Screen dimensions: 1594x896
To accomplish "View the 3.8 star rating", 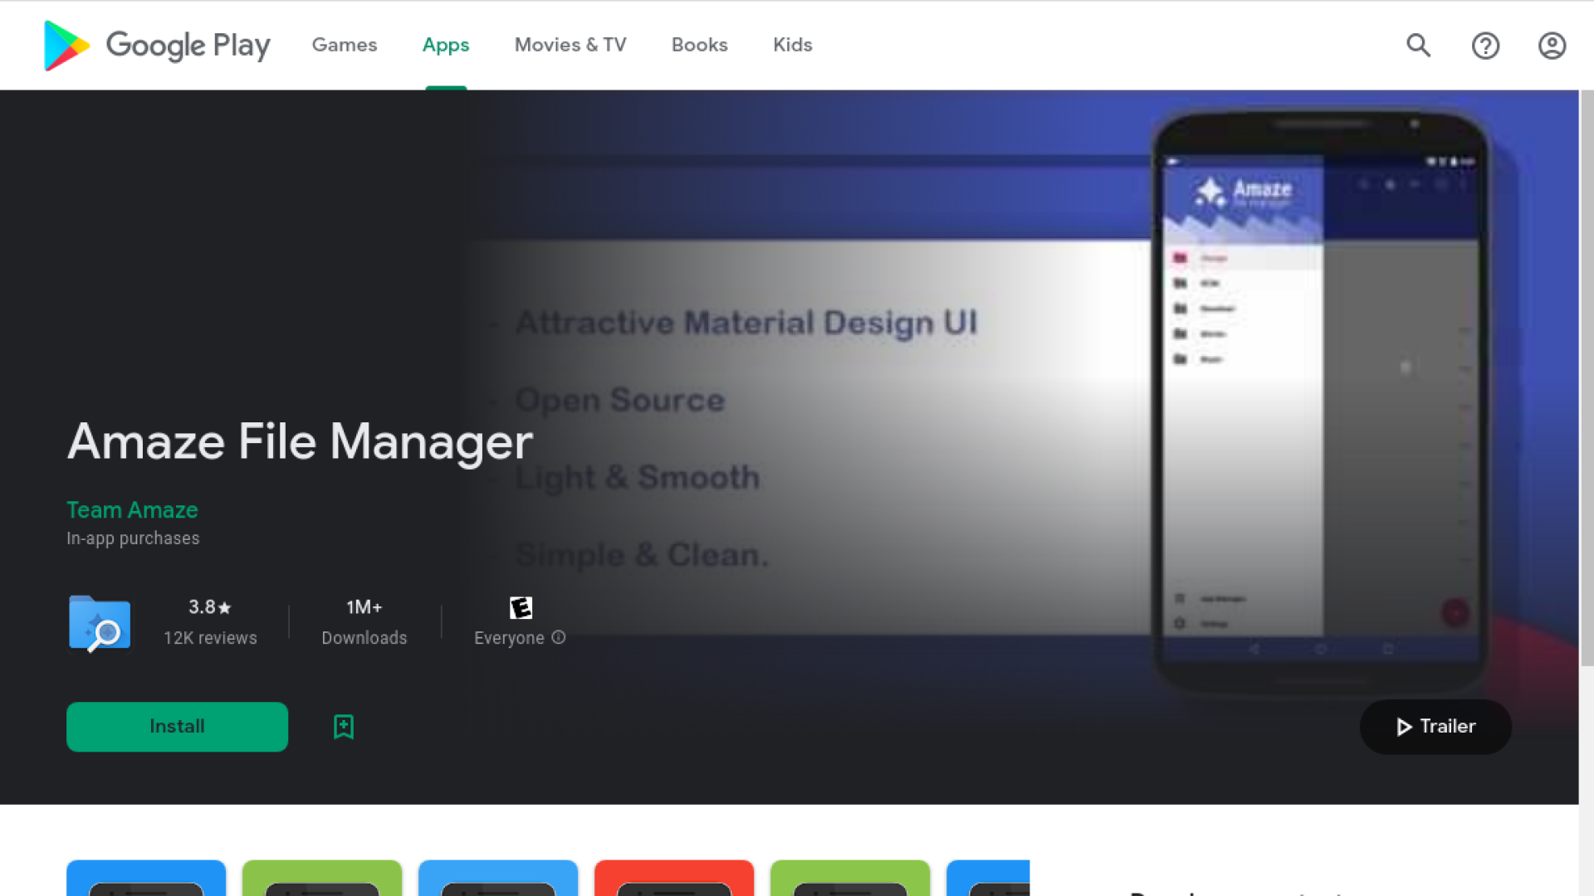I will click(210, 607).
